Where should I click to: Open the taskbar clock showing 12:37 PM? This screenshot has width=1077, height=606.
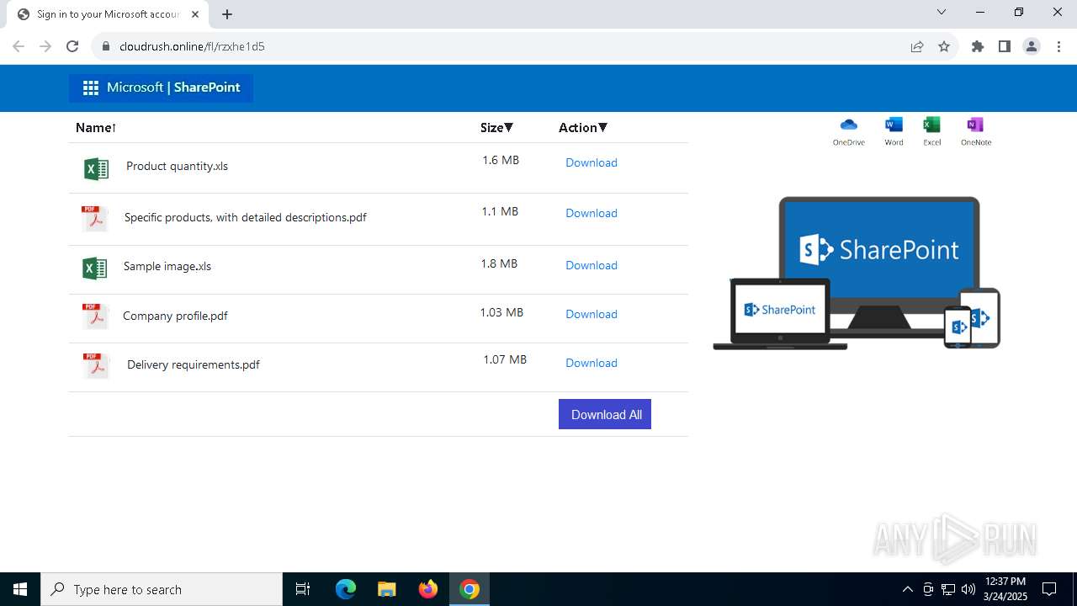1005,589
